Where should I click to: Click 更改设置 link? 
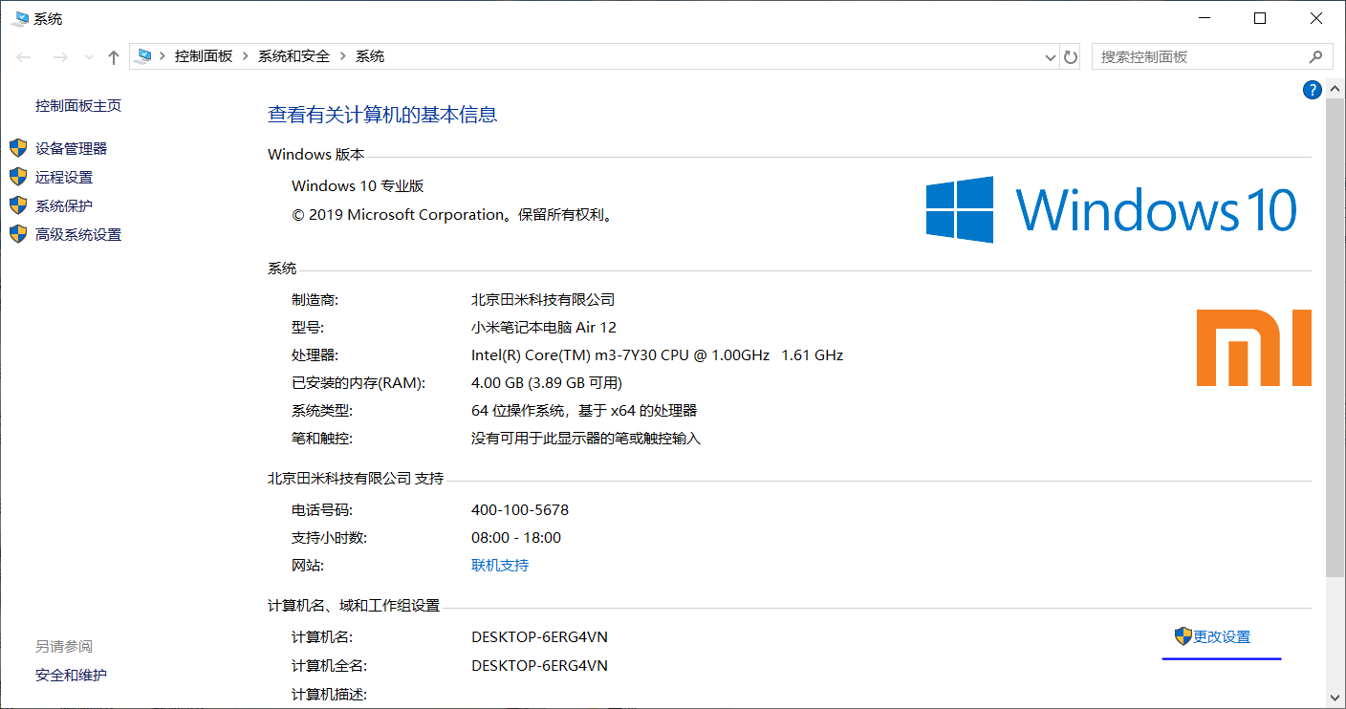(x=1222, y=636)
